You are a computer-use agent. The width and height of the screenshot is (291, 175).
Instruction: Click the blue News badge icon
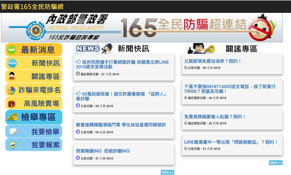12,63
